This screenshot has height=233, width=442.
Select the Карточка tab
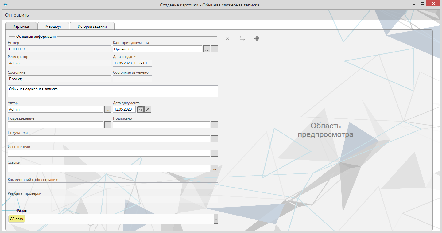21,26
